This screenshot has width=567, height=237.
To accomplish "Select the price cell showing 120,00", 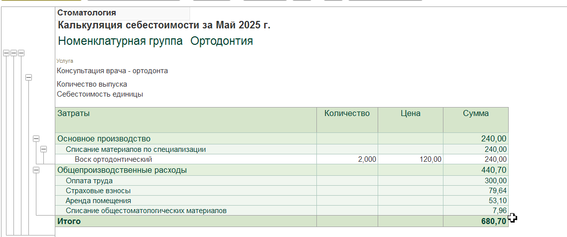I will [411, 159].
